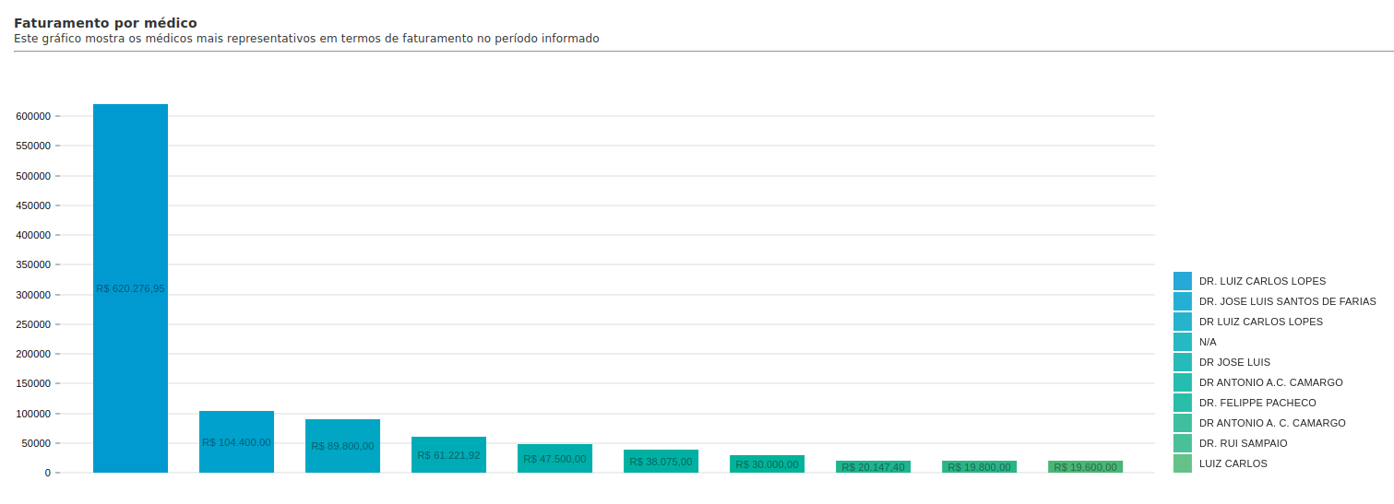Click the DR JOSE LUIS legend swatch

pyautogui.click(x=1182, y=362)
